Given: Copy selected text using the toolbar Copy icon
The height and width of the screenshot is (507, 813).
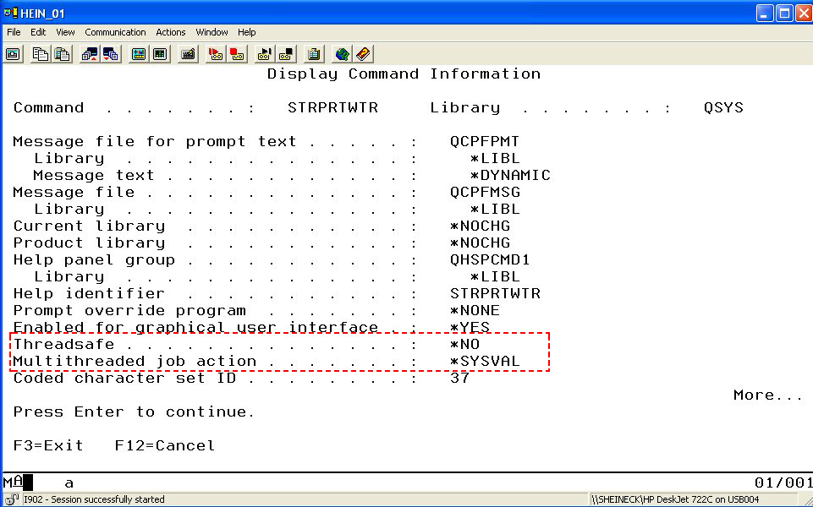Looking at the screenshot, I should [41, 54].
